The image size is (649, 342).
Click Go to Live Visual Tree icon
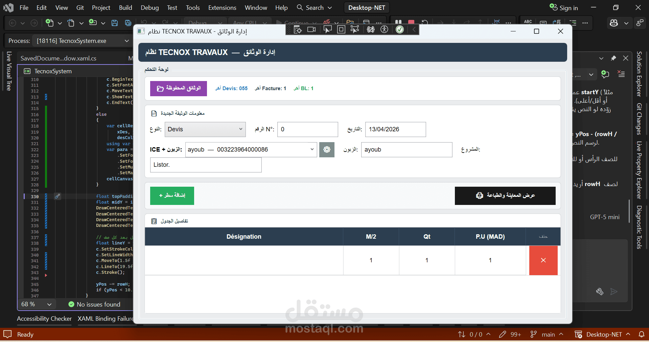click(298, 30)
